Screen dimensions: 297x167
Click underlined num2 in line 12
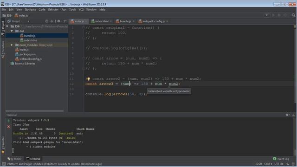click(x=174, y=84)
